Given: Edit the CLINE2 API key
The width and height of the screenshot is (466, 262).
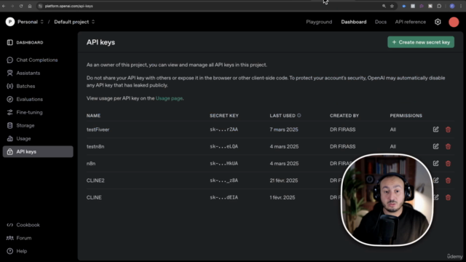Looking at the screenshot, I should click(x=436, y=180).
